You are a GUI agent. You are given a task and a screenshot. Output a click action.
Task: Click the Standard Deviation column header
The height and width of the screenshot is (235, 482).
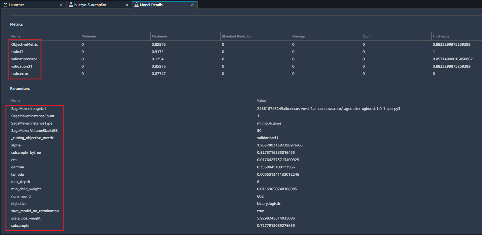coord(237,36)
